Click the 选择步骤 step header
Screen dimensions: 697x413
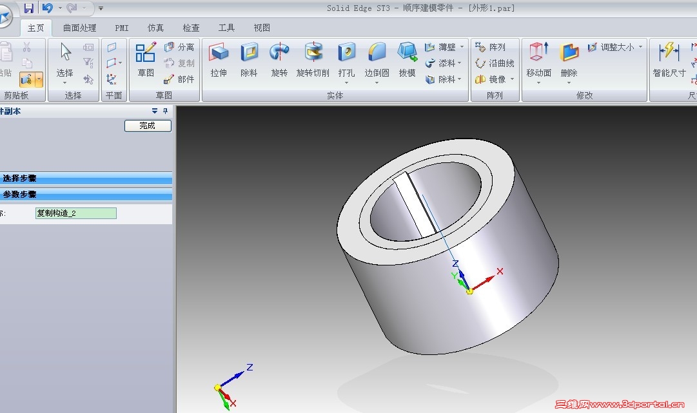click(x=86, y=178)
